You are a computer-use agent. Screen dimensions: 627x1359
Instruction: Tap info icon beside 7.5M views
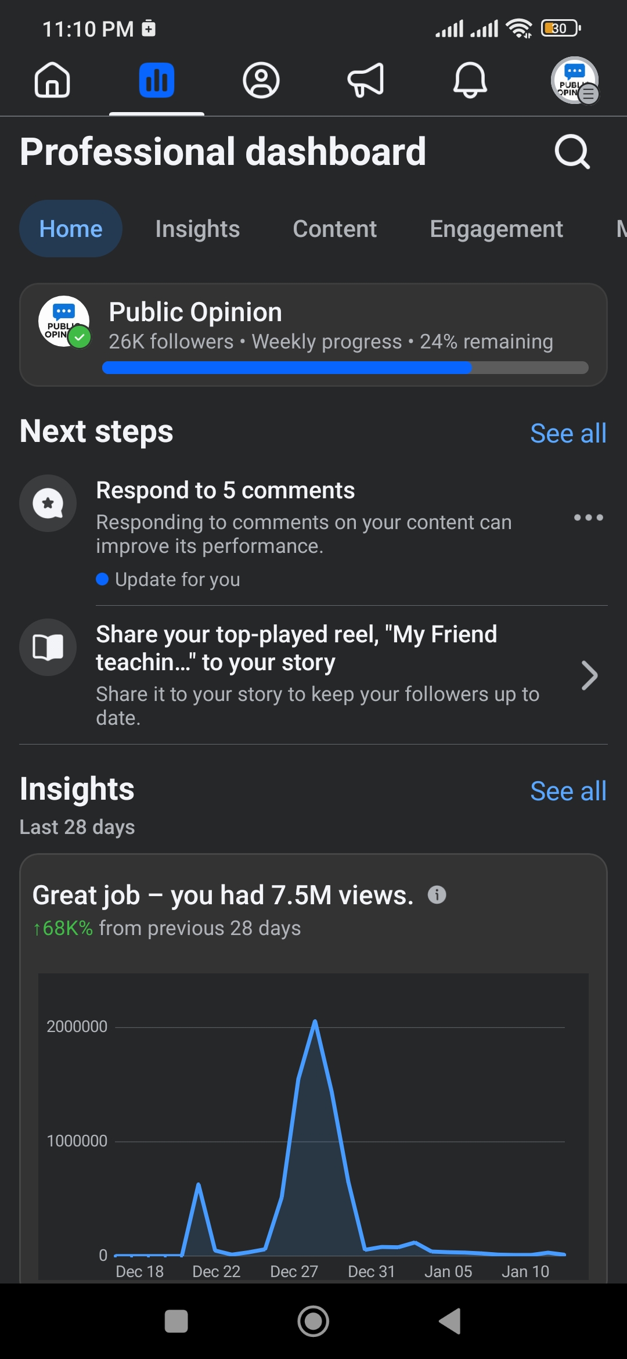(x=437, y=895)
